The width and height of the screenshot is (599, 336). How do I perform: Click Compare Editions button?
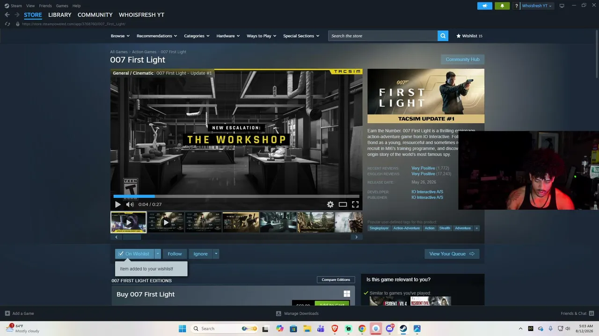(336, 280)
